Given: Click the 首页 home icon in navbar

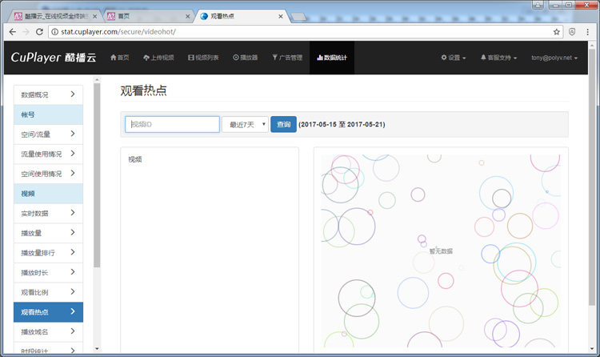Looking at the screenshot, I should tap(119, 58).
